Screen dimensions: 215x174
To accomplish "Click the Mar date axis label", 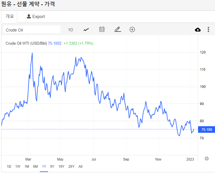I will pyautogui.click(x=28, y=159).
